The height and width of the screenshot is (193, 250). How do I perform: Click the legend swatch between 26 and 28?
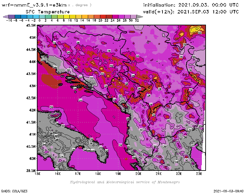click(121, 17)
